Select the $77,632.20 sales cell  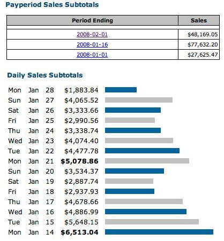199,44
